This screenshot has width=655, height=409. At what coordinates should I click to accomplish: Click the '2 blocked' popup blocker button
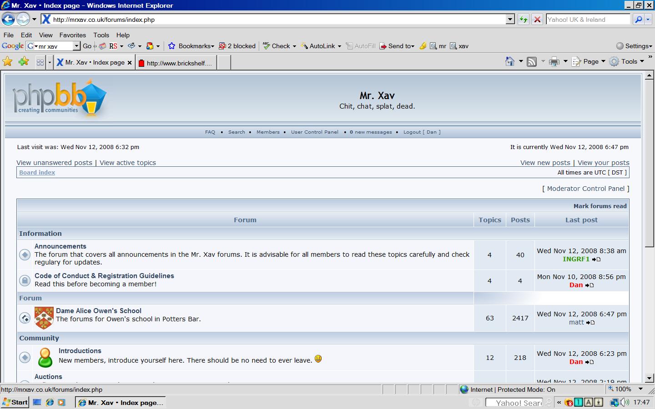pos(237,46)
